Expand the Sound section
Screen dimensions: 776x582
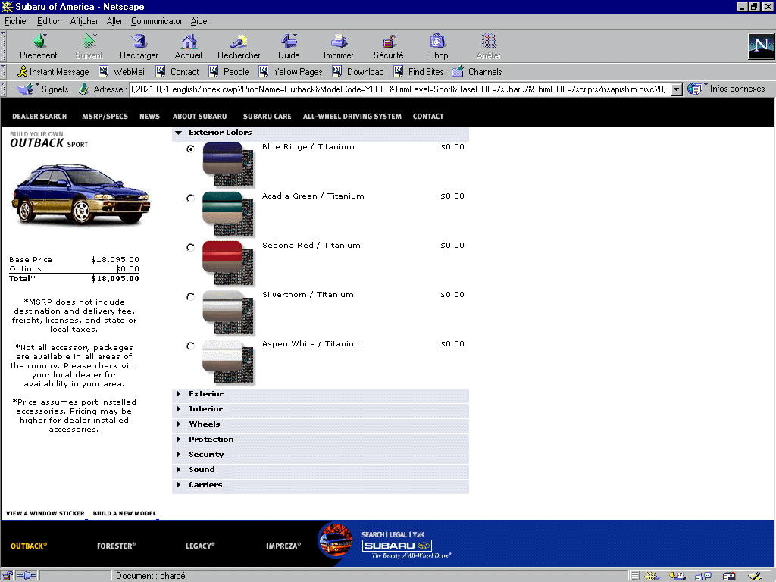tap(178, 470)
